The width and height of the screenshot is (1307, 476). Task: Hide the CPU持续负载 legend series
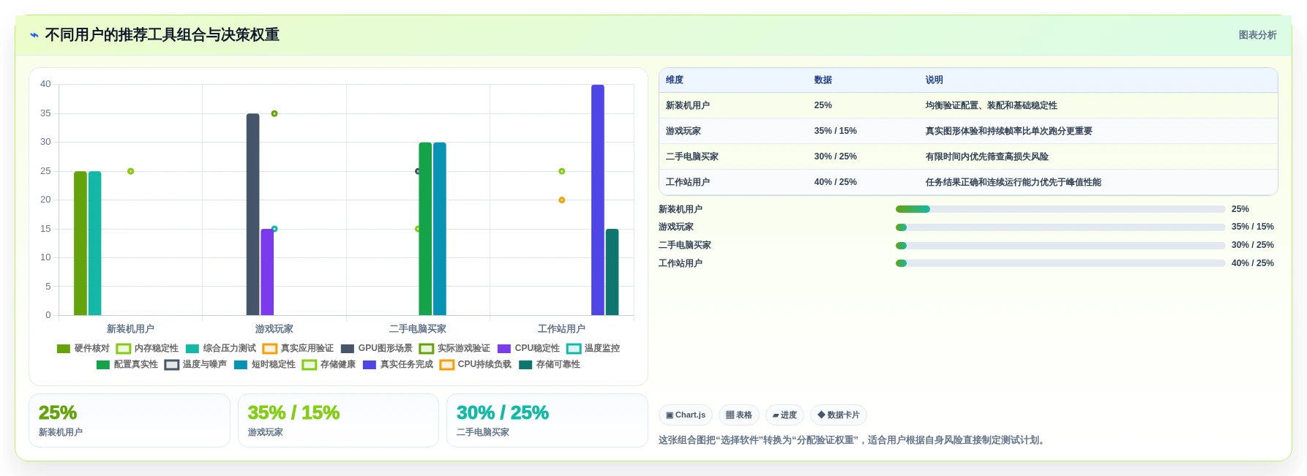[x=476, y=365]
